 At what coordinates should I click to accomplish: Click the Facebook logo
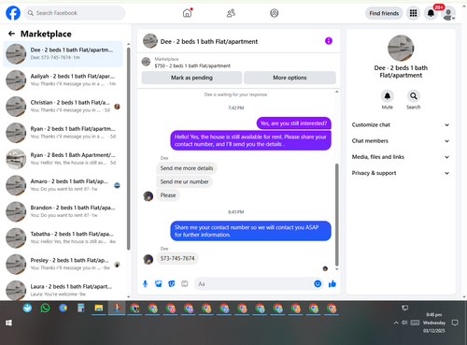click(x=13, y=13)
